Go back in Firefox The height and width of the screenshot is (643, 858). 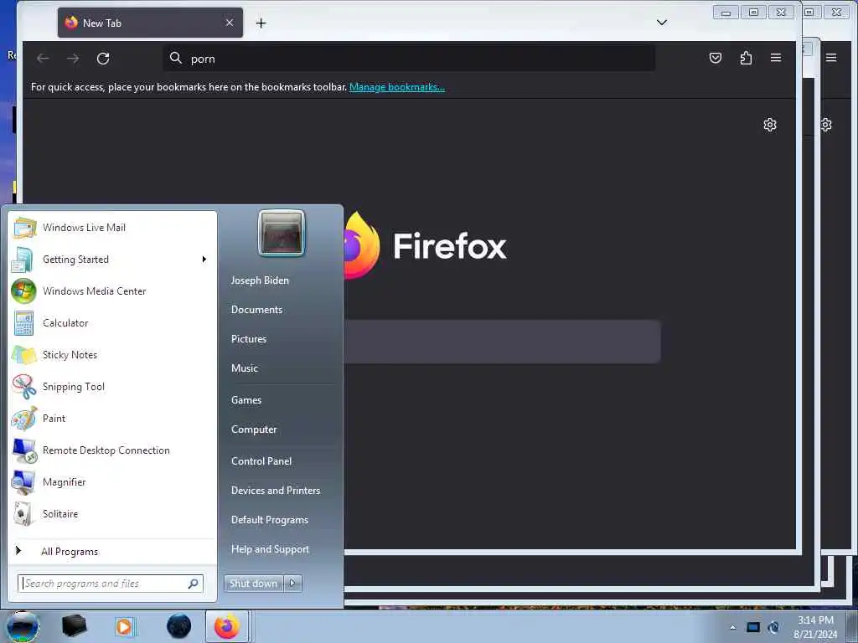click(x=43, y=58)
